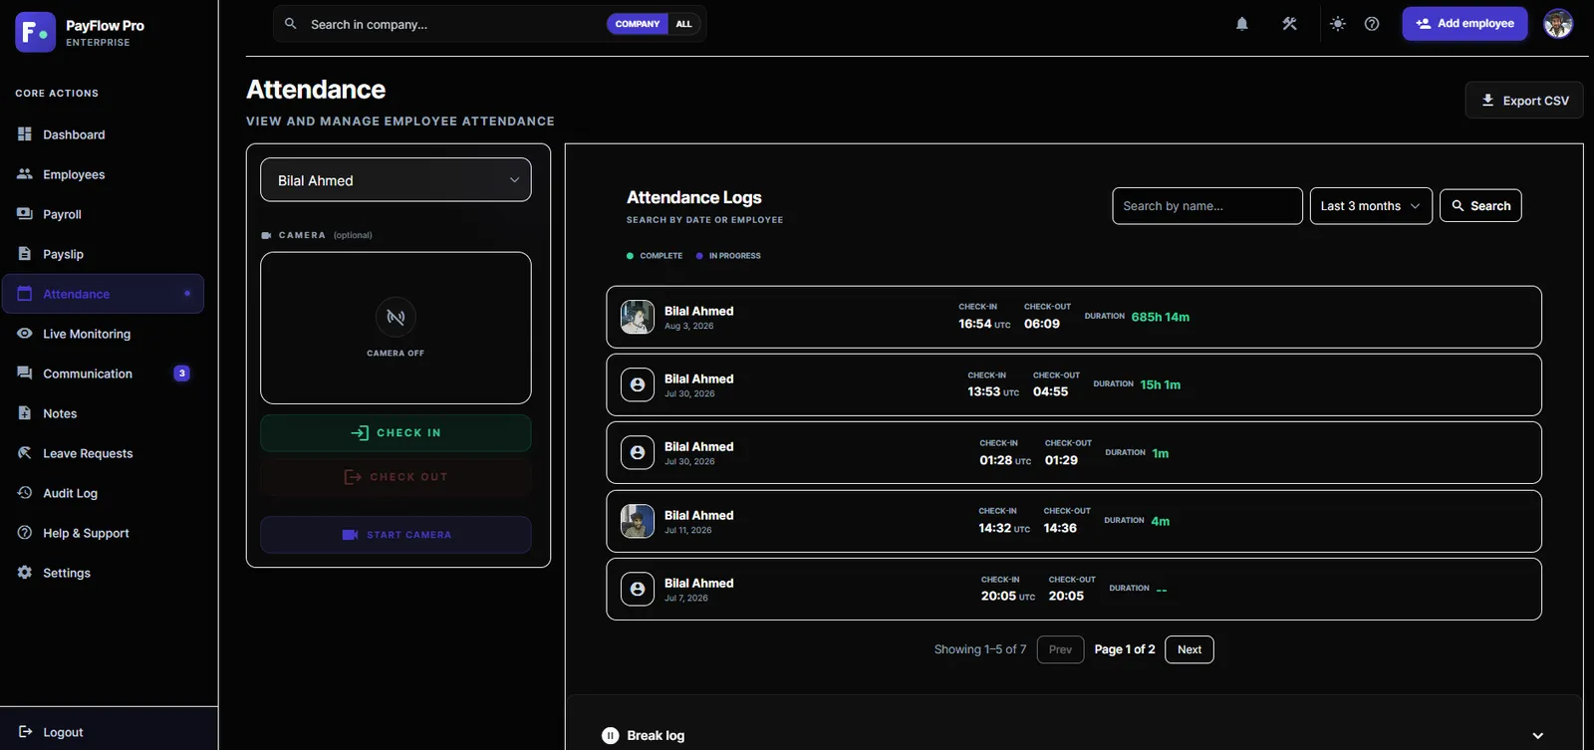Click the IN PROGRESS legend indicator
Screen dimensions: 1594x750
point(728,256)
